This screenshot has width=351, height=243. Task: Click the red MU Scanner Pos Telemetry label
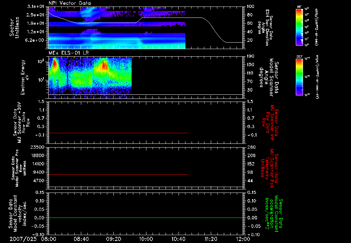click(269, 168)
